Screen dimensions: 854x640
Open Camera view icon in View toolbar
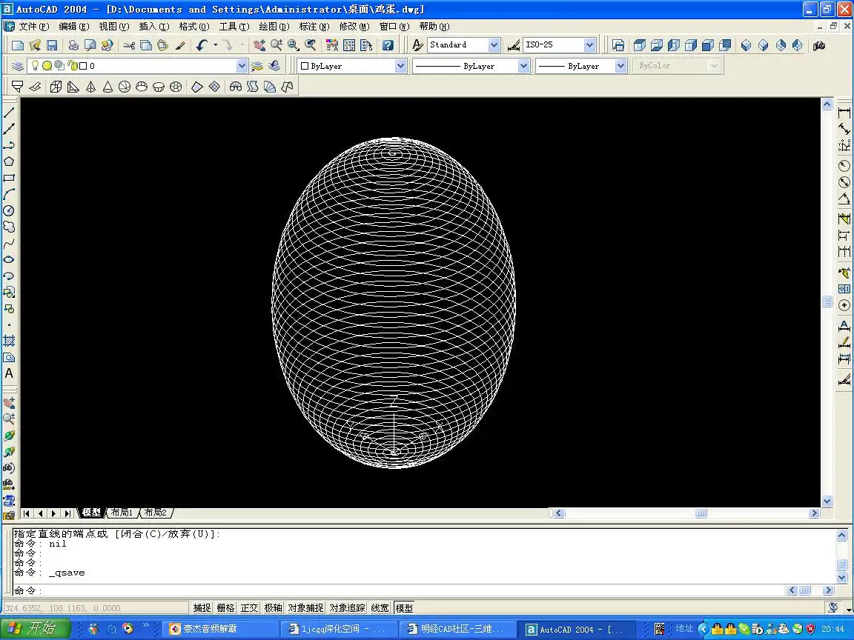(819, 45)
